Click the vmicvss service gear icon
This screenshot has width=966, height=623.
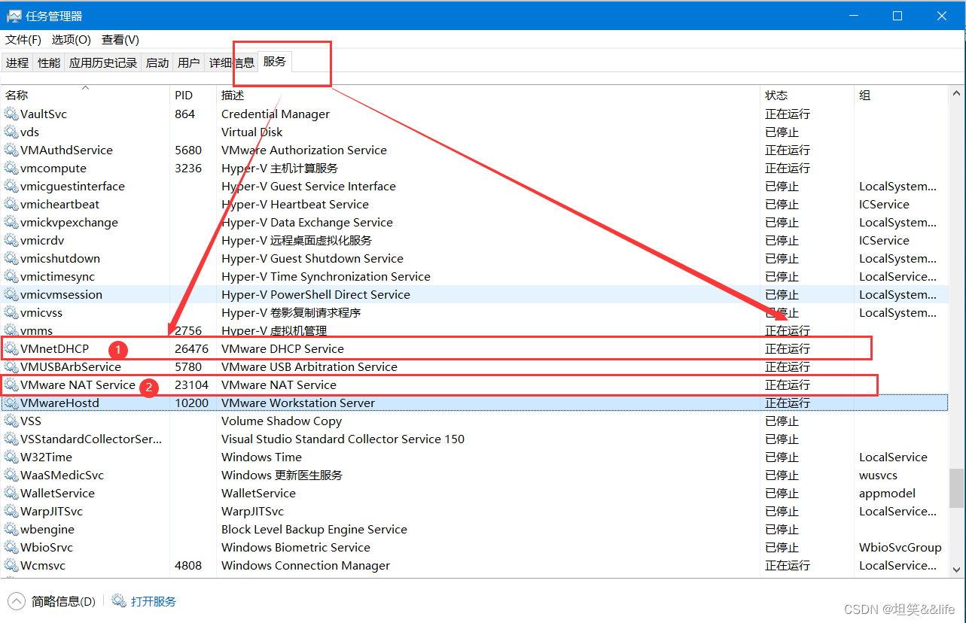(x=11, y=313)
